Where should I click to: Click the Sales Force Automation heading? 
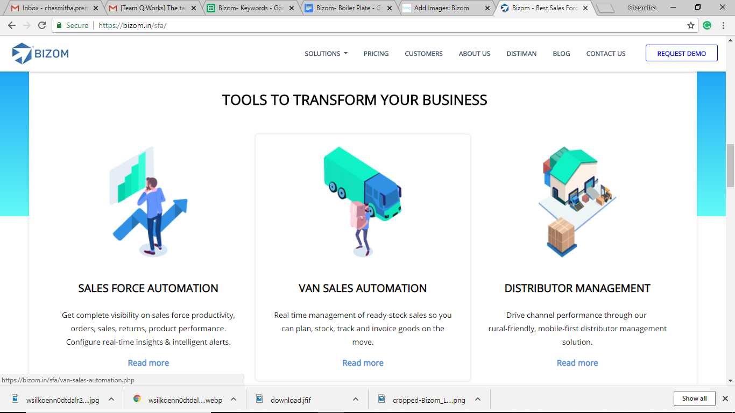click(x=149, y=288)
